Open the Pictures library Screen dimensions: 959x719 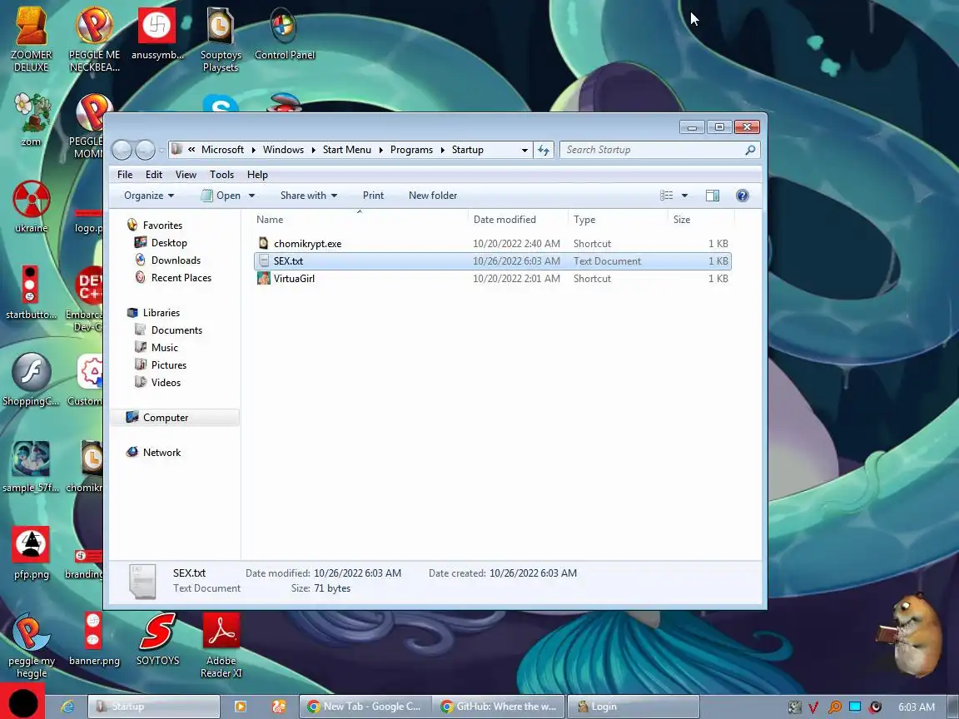point(161,365)
